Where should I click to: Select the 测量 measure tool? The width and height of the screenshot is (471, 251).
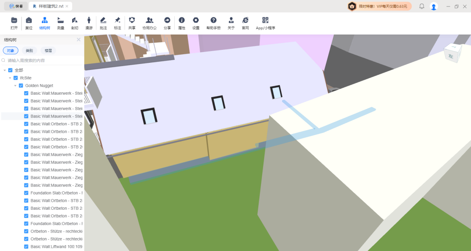click(x=60, y=21)
